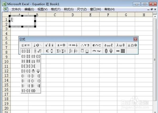The width and height of the screenshot is (158, 113).
Task: Open the matrix templates palette
Action: pyautogui.click(x=120, y=51)
